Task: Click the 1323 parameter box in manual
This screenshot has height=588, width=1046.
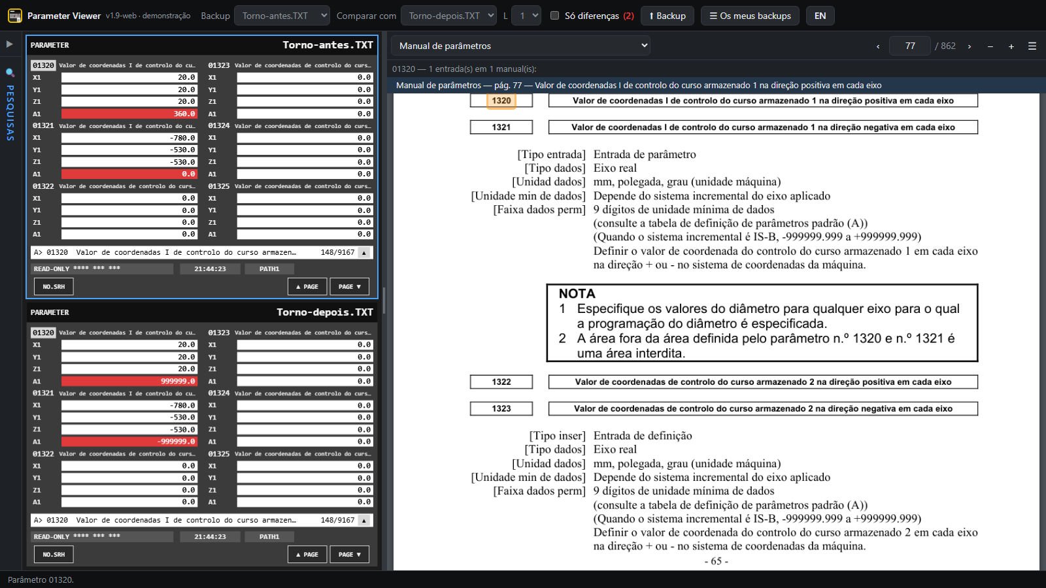Action: pyautogui.click(x=501, y=409)
